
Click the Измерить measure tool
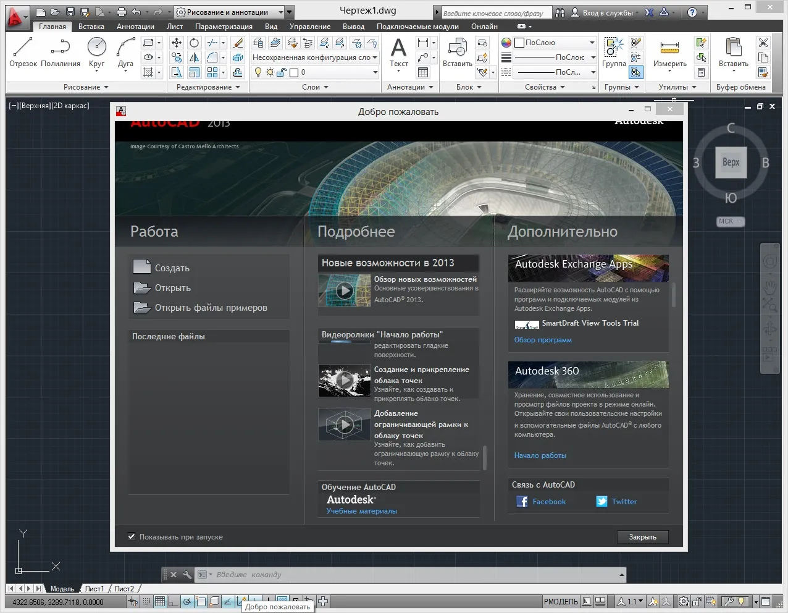(669, 52)
